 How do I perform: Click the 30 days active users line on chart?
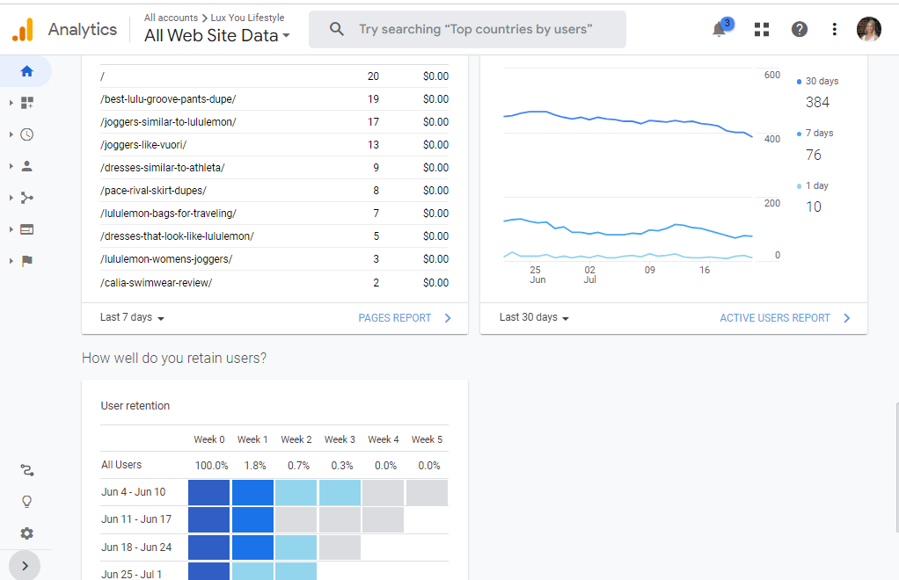[628, 120]
